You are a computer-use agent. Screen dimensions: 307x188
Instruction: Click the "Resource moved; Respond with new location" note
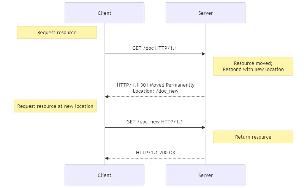point(253,66)
